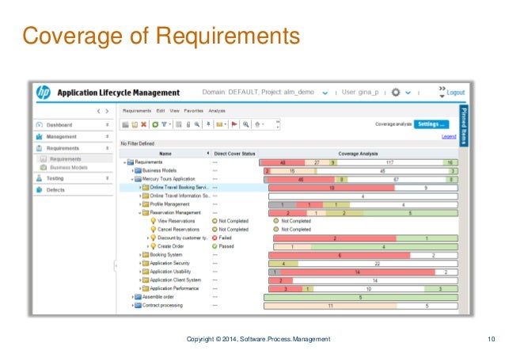The height and width of the screenshot is (350, 505).
Task: Expand the Contract processing folder node
Action: pos(132,306)
